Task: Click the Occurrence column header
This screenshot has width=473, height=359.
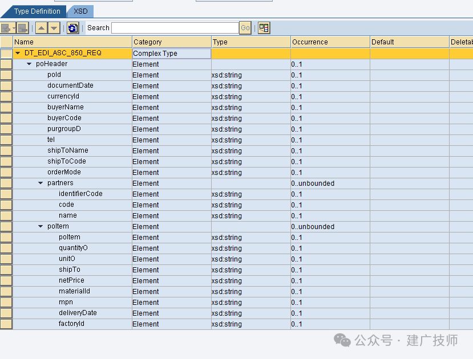Action: point(330,42)
